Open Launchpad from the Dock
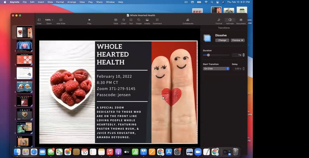This screenshot has height=158, width=309. click(25, 152)
